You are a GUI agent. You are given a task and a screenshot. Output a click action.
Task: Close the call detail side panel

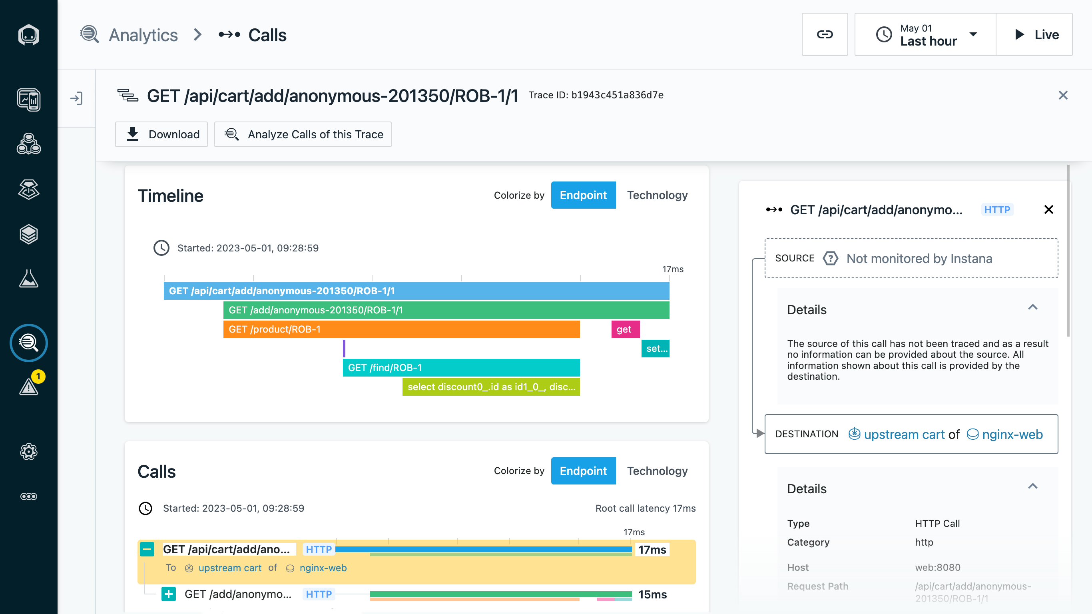click(x=1049, y=209)
